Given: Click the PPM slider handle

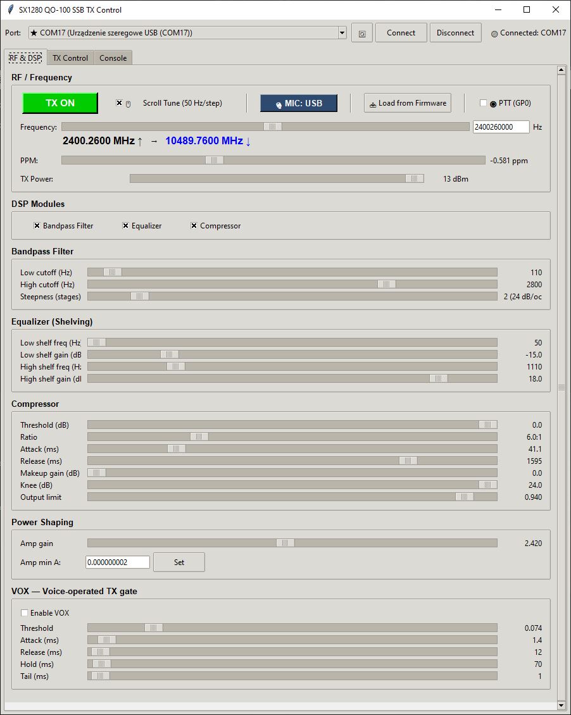Looking at the screenshot, I should tap(215, 160).
